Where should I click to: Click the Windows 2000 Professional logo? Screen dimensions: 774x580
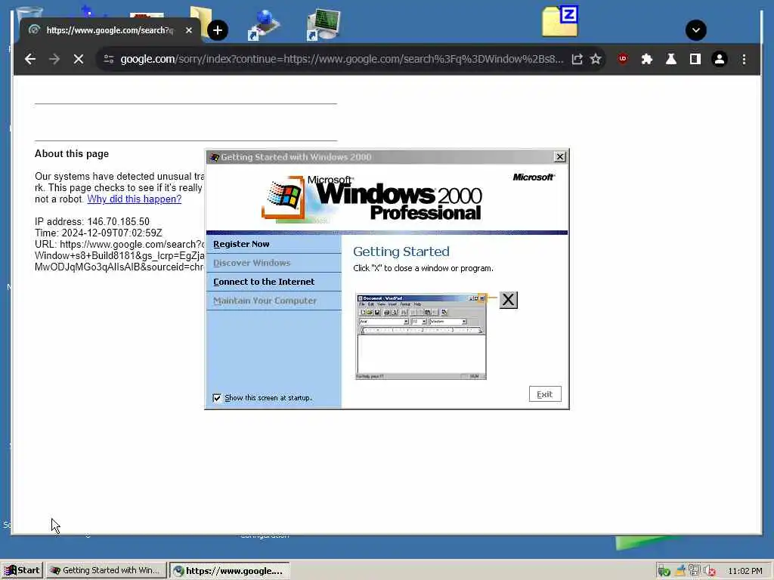372,199
